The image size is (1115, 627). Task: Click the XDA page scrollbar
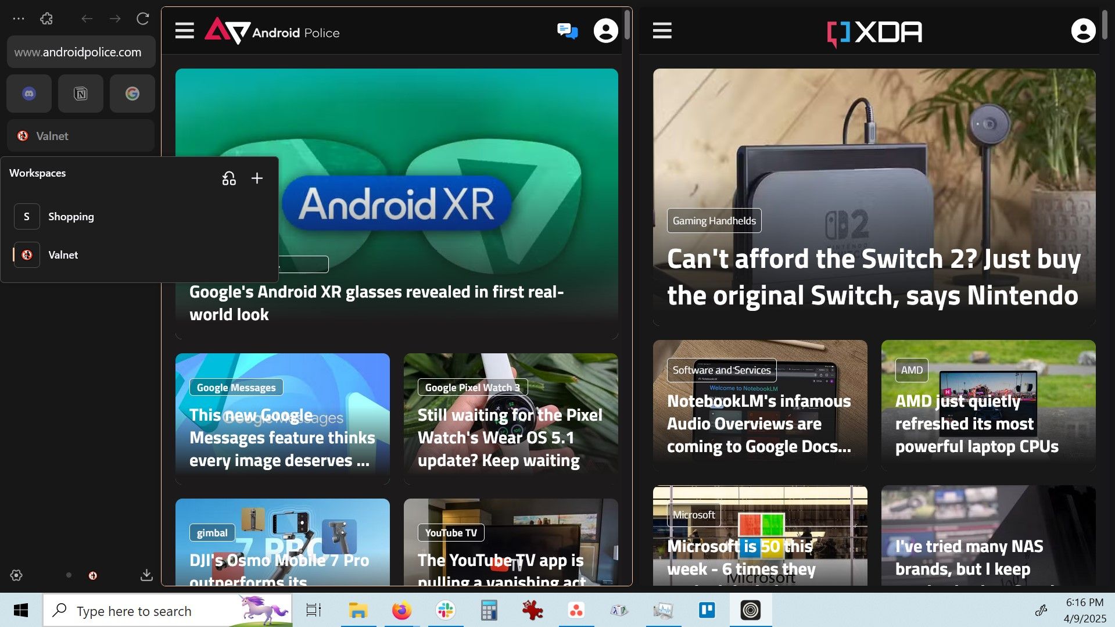click(x=1105, y=24)
